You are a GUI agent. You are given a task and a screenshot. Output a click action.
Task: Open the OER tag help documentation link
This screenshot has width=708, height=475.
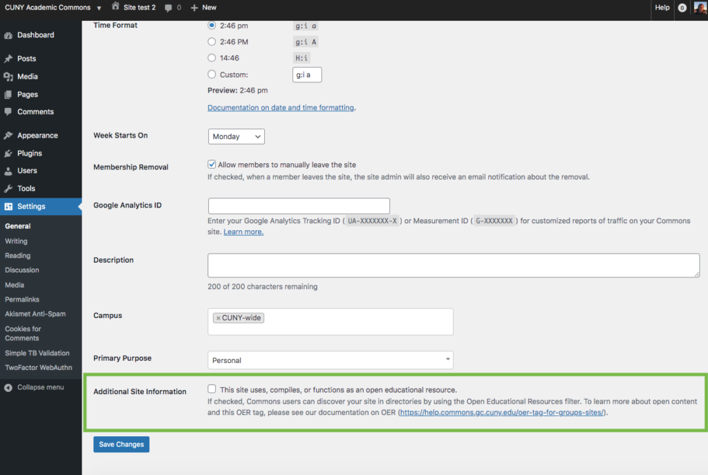click(x=502, y=412)
